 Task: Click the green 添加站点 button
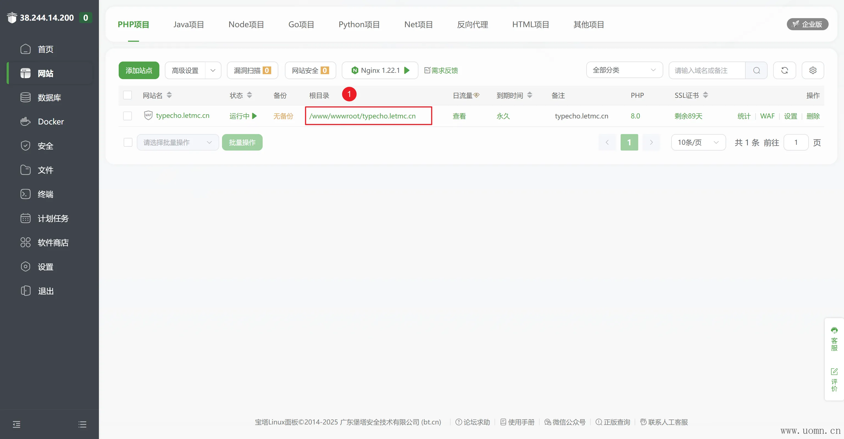tap(138, 70)
